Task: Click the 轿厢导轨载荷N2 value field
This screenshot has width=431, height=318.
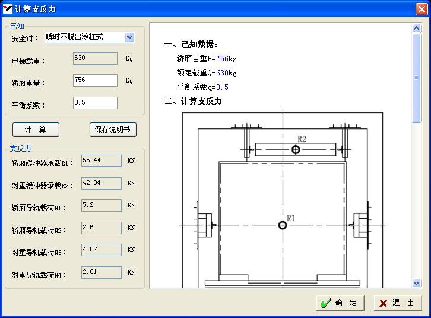Action: click(x=101, y=228)
